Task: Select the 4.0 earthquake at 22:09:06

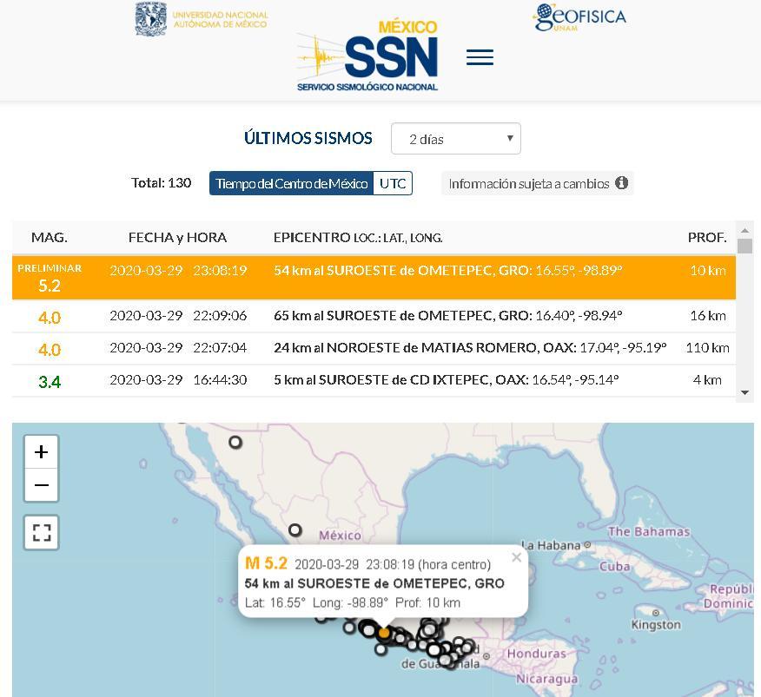Action: pyautogui.click(x=374, y=316)
